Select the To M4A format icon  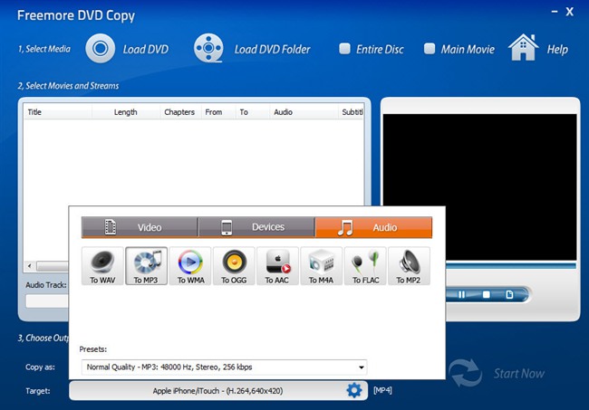[x=322, y=266]
